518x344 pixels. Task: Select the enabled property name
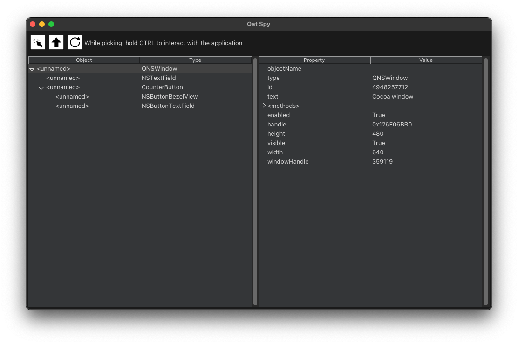(x=279, y=115)
